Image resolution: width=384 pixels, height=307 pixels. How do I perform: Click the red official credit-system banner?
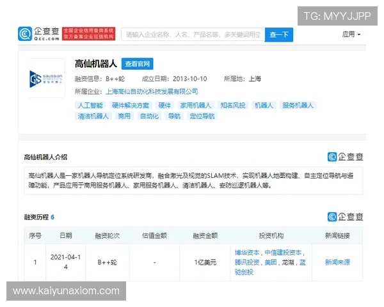coord(89,34)
